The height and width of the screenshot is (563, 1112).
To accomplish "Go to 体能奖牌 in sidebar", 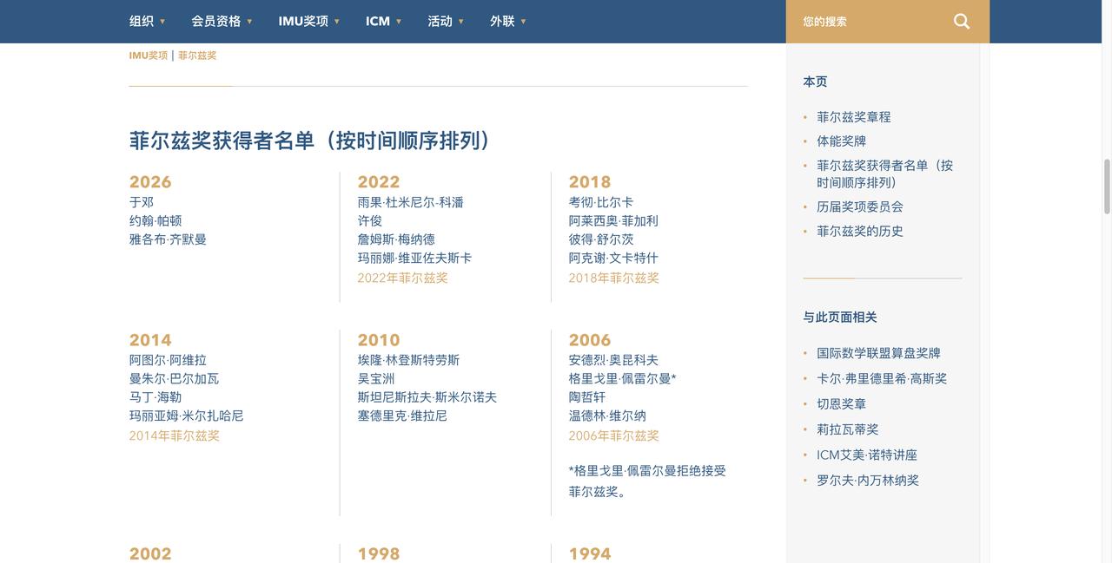I will [x=842, y=141].
